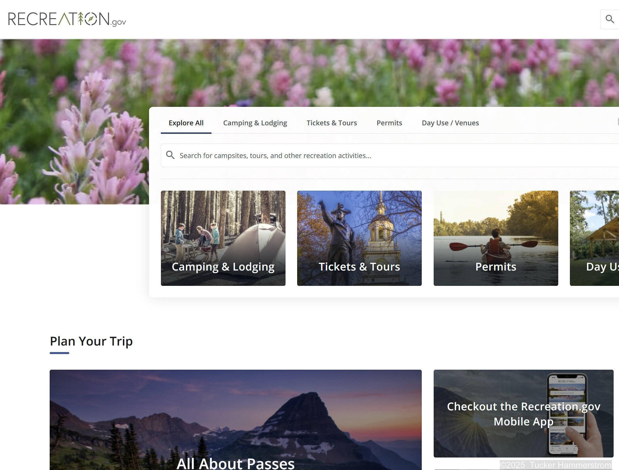Click the compass icon in Recreation.gov logo
Viewport: 619px width, 470px height.
coord(91,19)
